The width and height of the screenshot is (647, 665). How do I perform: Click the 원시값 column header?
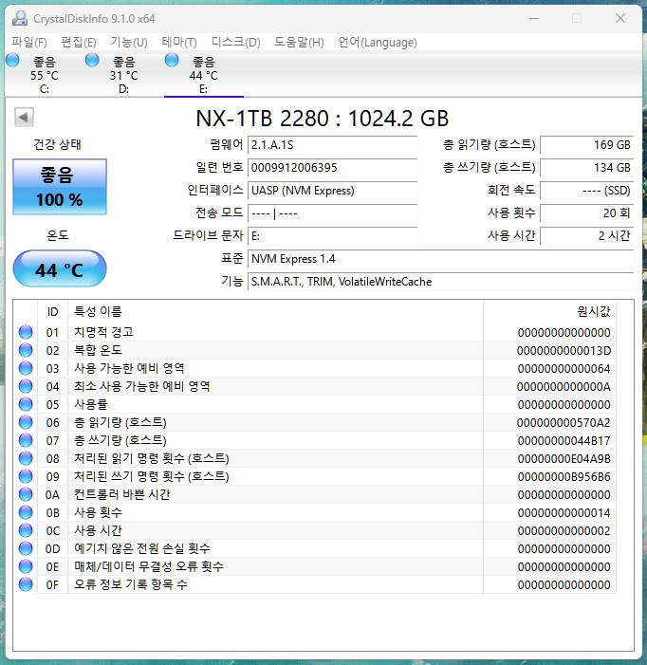(x=549, y=312)
